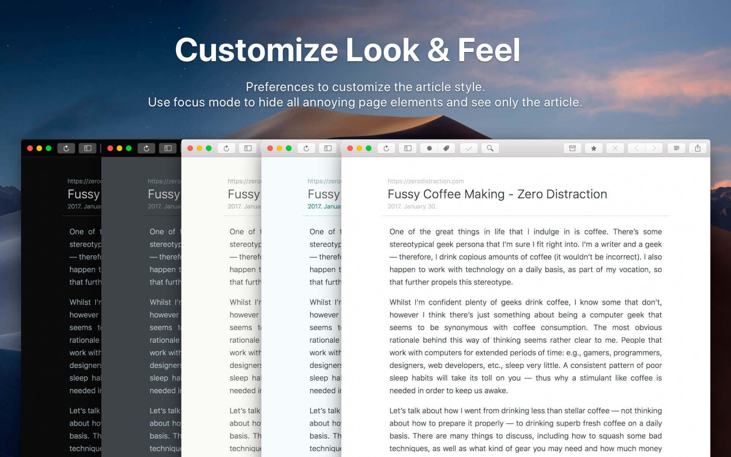Open the https://zerodistraction.com link
731x457 pixels.
tap(425, 181)
